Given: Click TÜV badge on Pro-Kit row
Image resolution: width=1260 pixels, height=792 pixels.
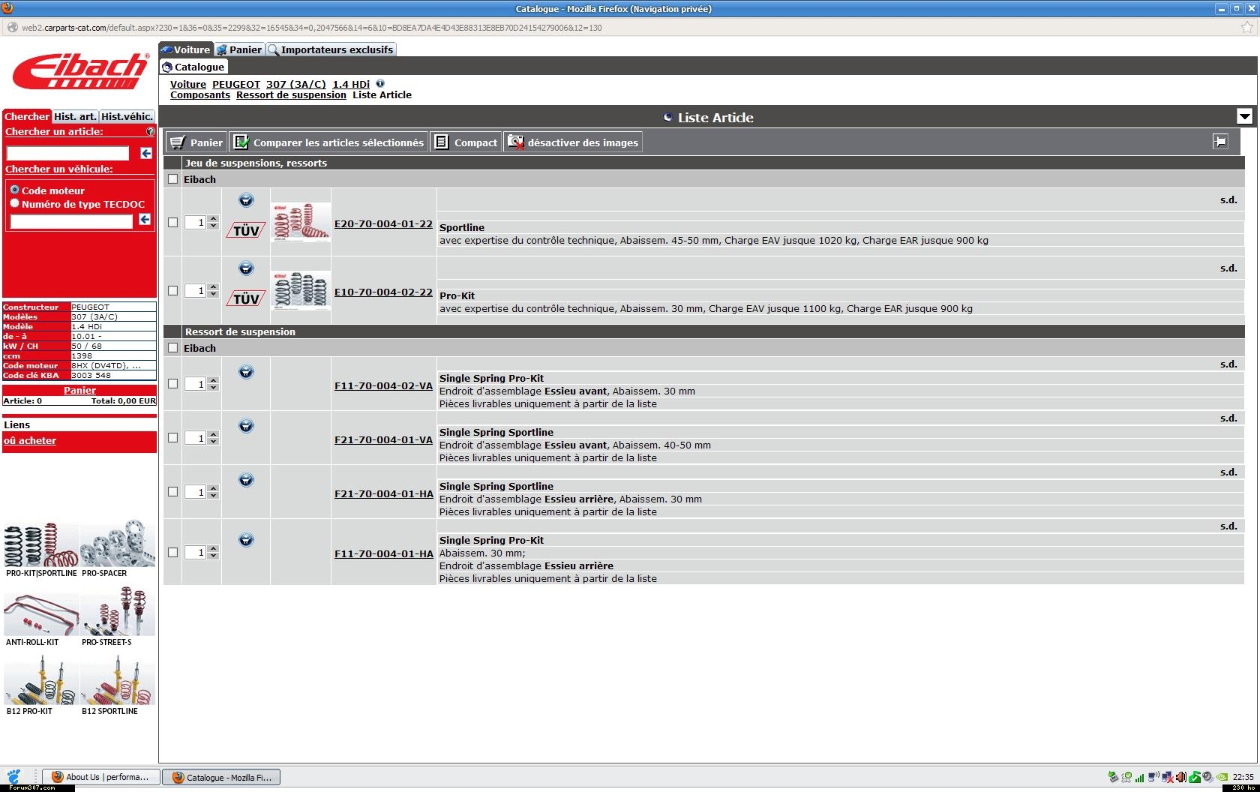Looking at the screenshot, I should (x=246, y=299).
